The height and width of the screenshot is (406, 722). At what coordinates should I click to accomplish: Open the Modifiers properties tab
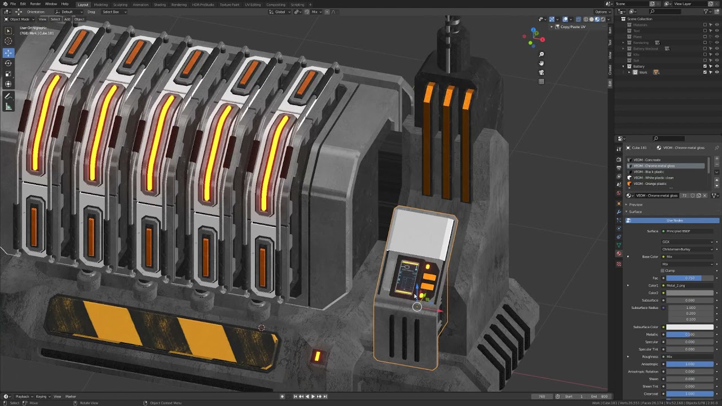pos(619,212)
